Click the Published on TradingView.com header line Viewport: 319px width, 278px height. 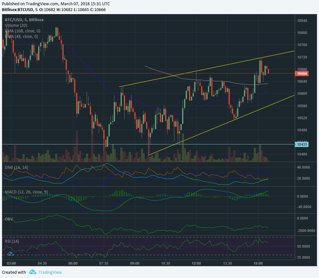pyautogui.click(x=56, y=4)
